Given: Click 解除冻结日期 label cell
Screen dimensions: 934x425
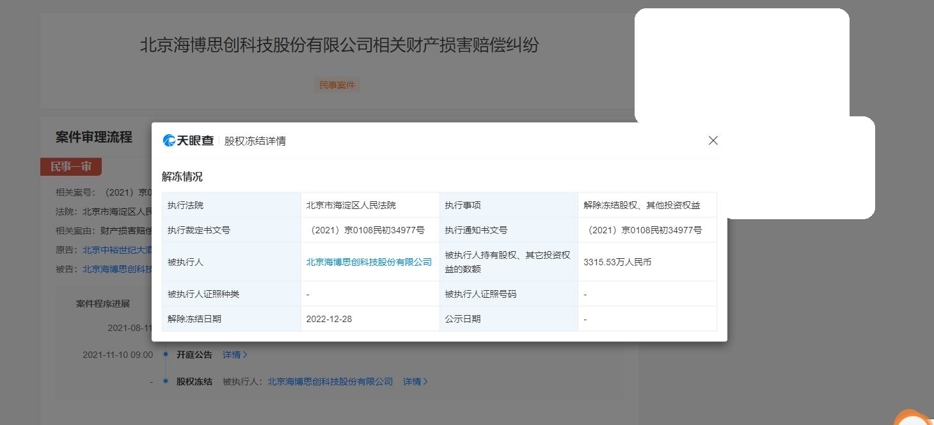Looking at the screenshot, I should (232, 319).
